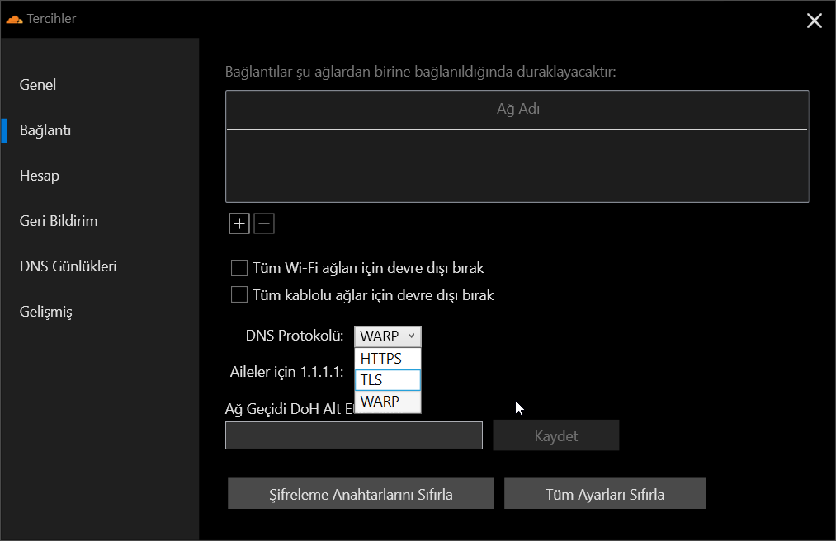
Task: Click the minus button to remove a network
Action: (x=264, y=223)
